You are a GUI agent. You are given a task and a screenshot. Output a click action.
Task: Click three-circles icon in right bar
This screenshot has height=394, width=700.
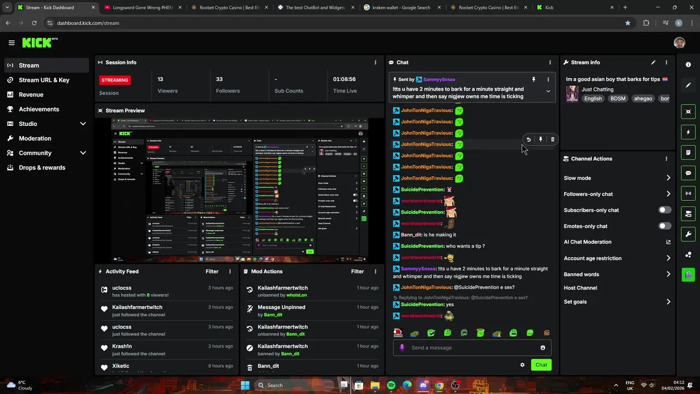(x=688, y=254)
